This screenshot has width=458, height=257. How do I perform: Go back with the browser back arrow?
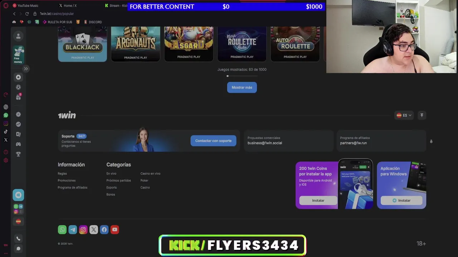pos(14,14)
